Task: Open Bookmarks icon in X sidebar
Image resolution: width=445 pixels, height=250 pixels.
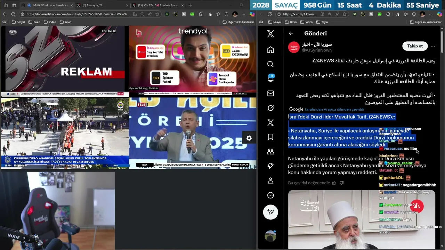Action: [270, 137]
